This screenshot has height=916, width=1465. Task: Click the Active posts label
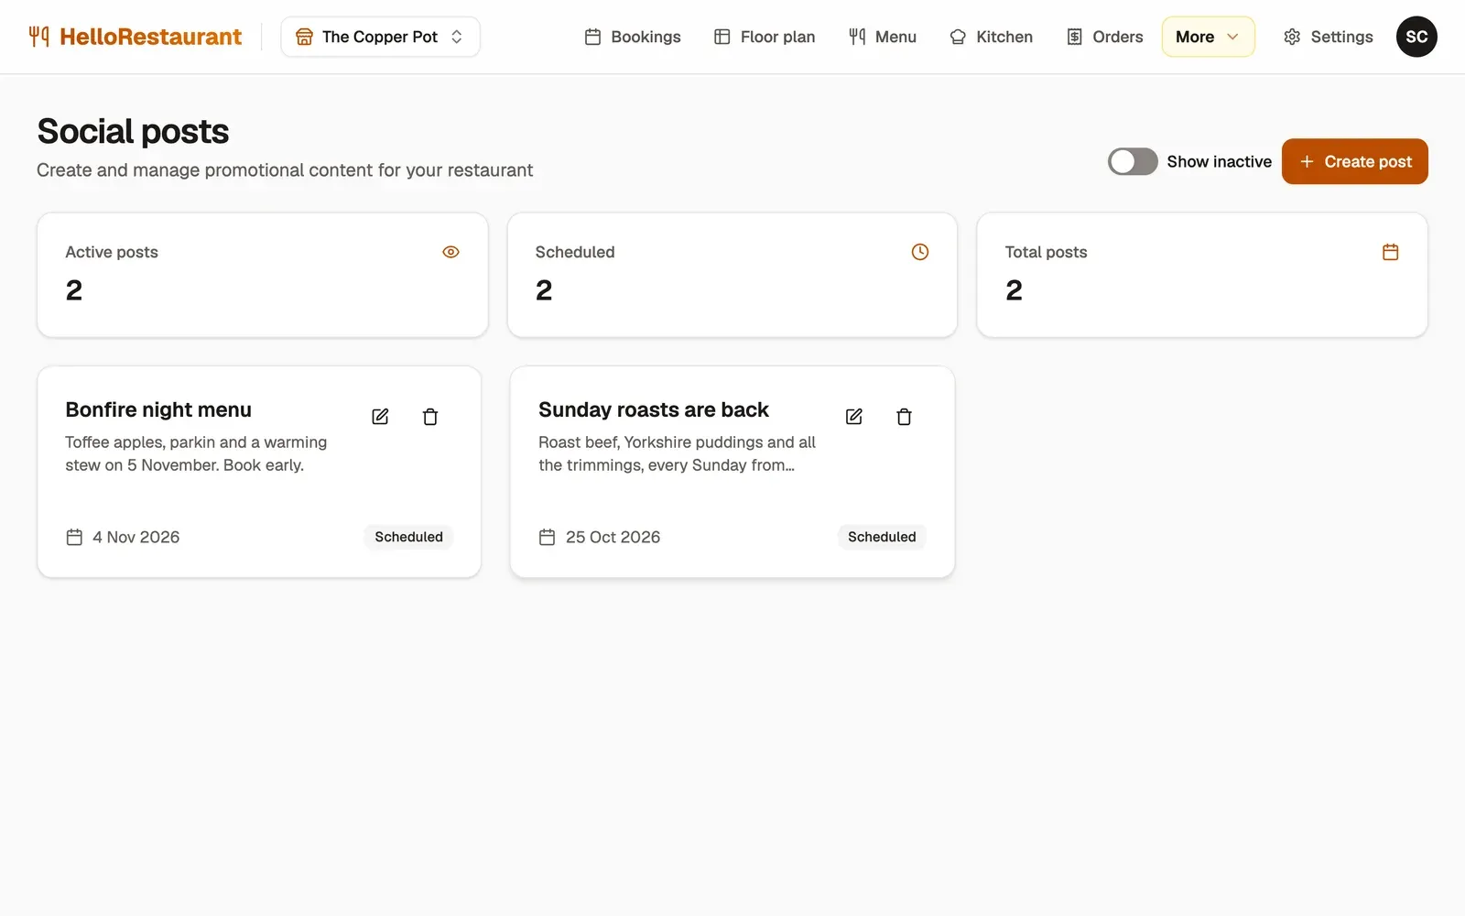[112, 252]
